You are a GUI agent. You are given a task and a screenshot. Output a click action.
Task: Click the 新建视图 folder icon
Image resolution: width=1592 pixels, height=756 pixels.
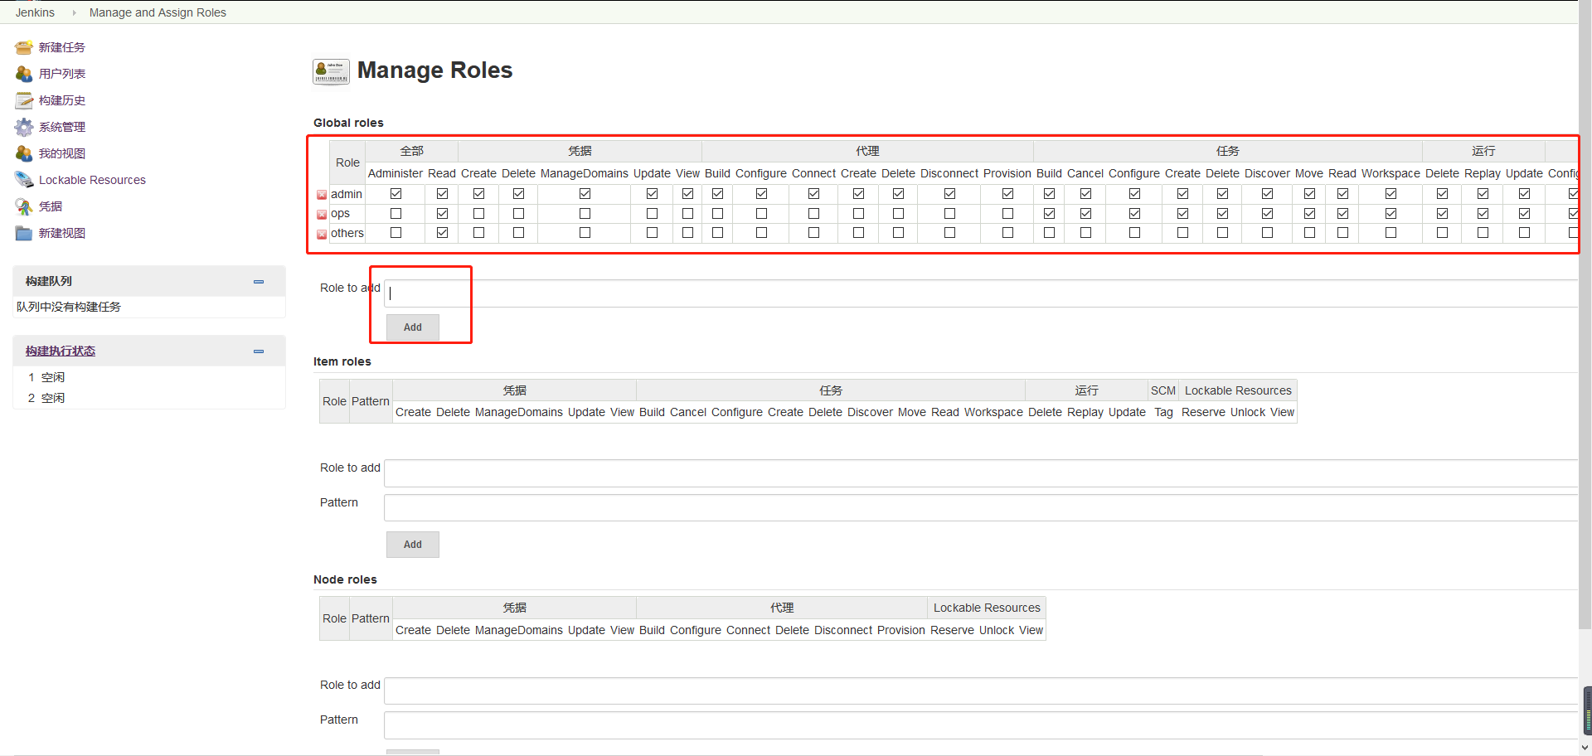[23, 233]
